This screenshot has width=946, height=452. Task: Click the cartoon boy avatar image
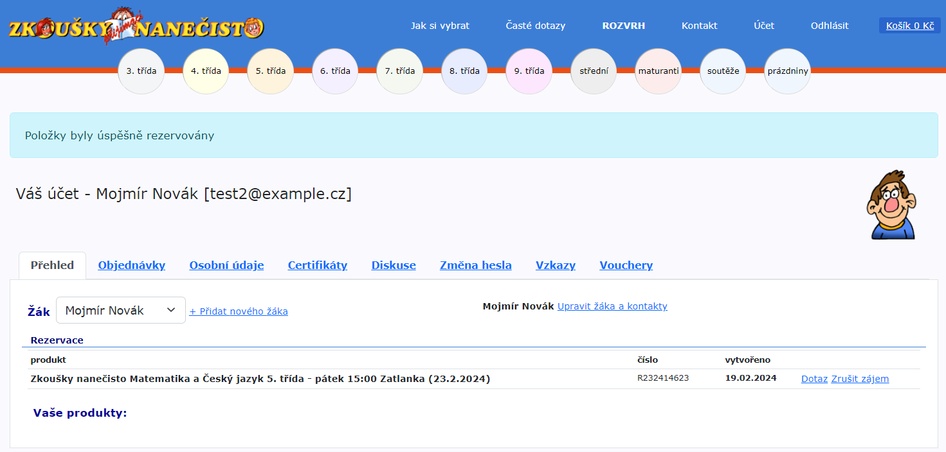[891, 205]
